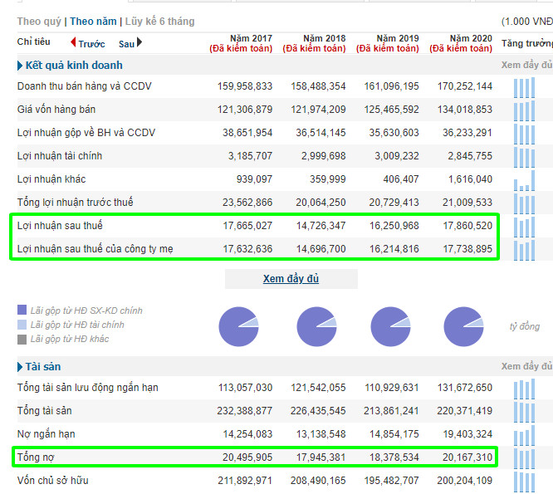Click the Sau forward arrow
This screenshot has width=553, height=494.
139,42
